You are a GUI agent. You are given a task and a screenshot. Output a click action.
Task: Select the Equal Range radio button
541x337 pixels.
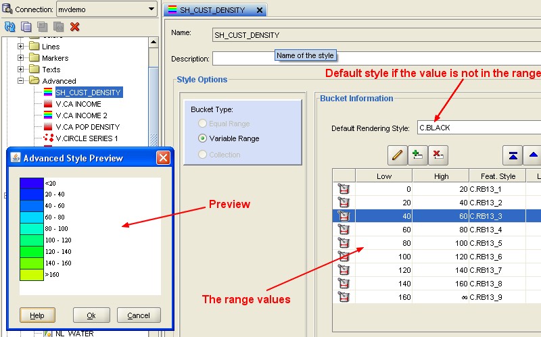pyautogui.click(x=202, y=123)
